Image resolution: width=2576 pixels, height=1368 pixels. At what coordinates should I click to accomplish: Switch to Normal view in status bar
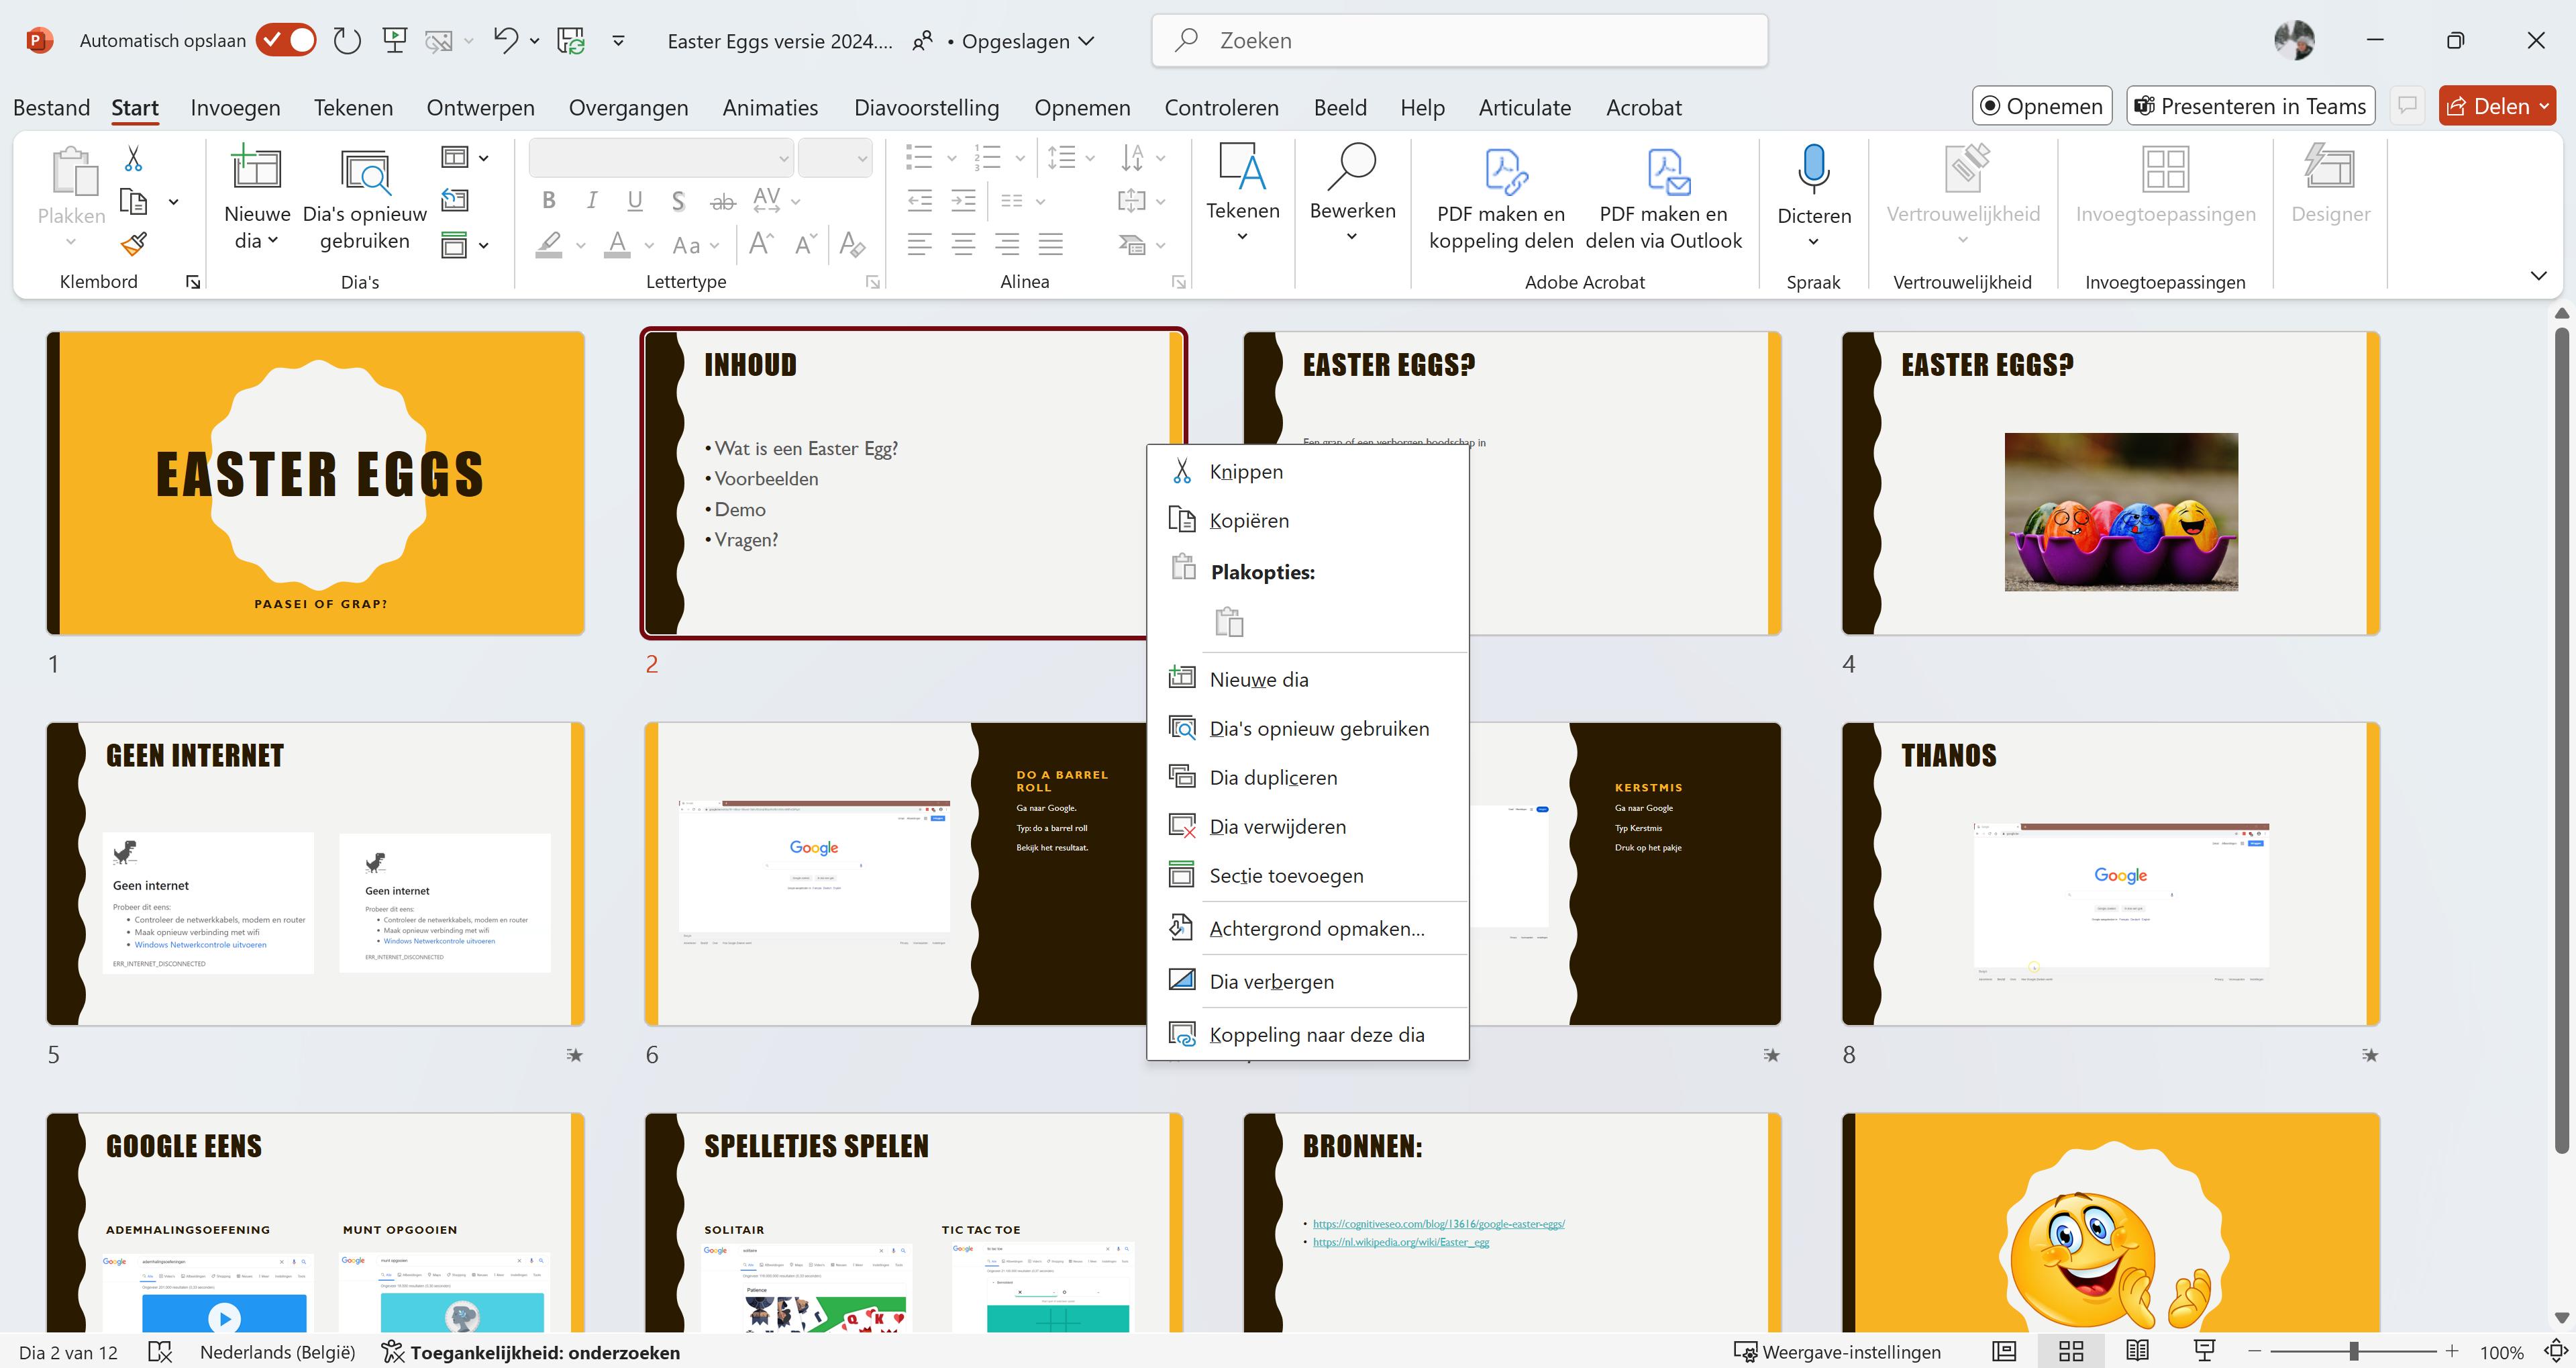pyautogui.click(x=2004, y=1351)
